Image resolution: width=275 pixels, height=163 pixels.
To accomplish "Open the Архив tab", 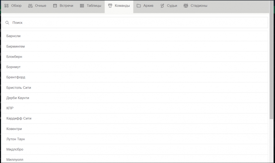I will point(145,6).
